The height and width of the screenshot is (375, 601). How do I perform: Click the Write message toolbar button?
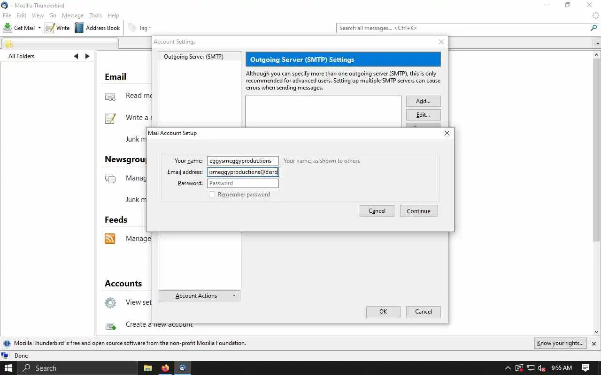(x=57, y=28)
